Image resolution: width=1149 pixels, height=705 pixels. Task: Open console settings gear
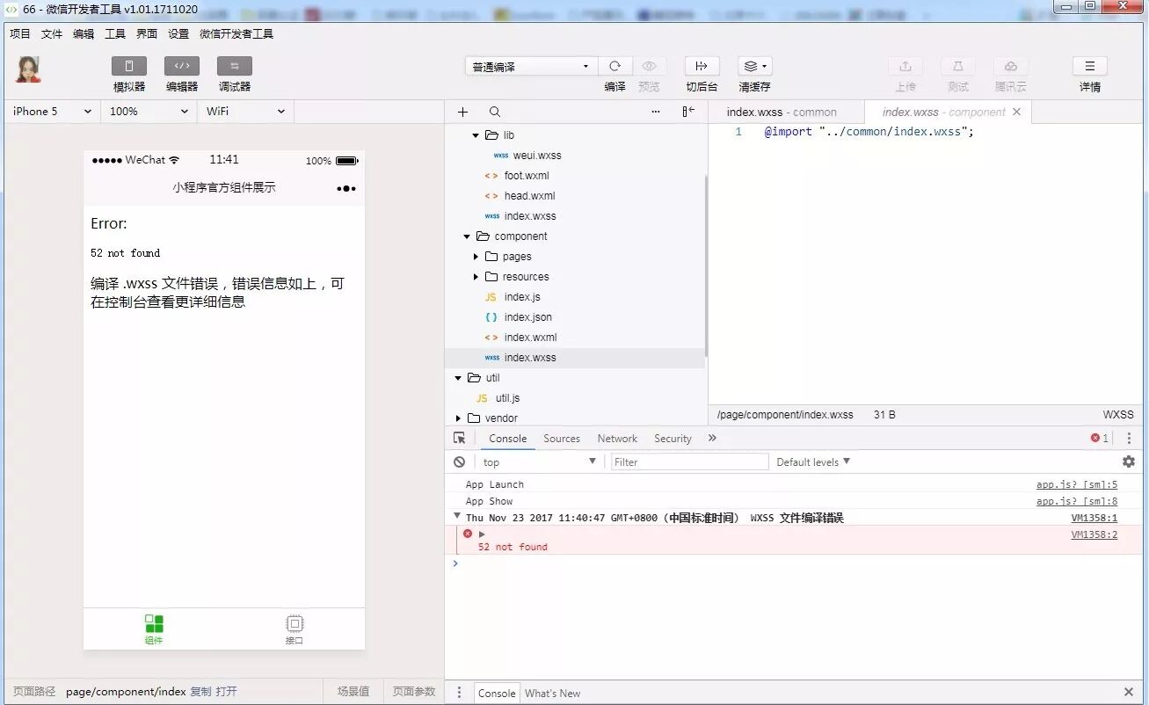[1129, 462]
